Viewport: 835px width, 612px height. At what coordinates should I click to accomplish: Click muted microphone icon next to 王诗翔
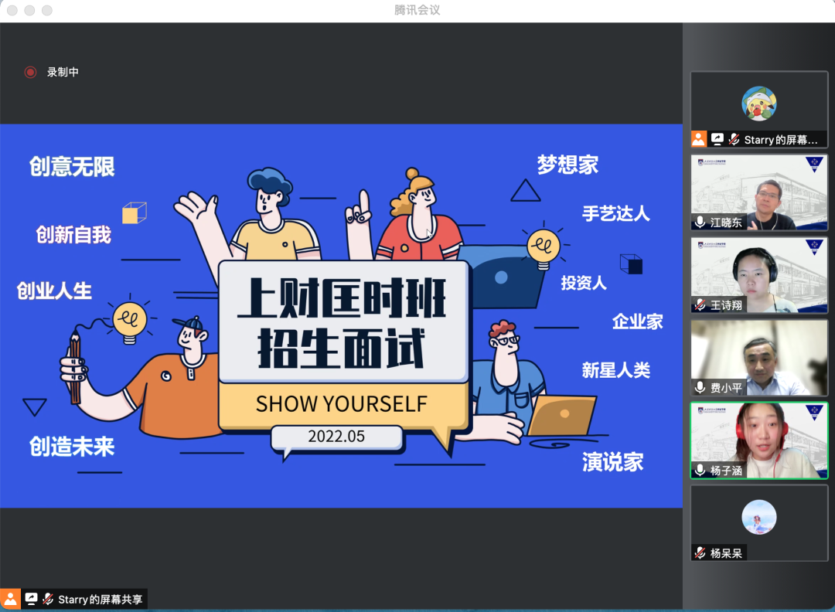click(x=700, y=304)
